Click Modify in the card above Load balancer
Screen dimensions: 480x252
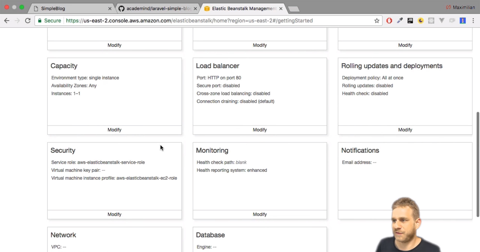pyautogui.click(x=260, y=45)
